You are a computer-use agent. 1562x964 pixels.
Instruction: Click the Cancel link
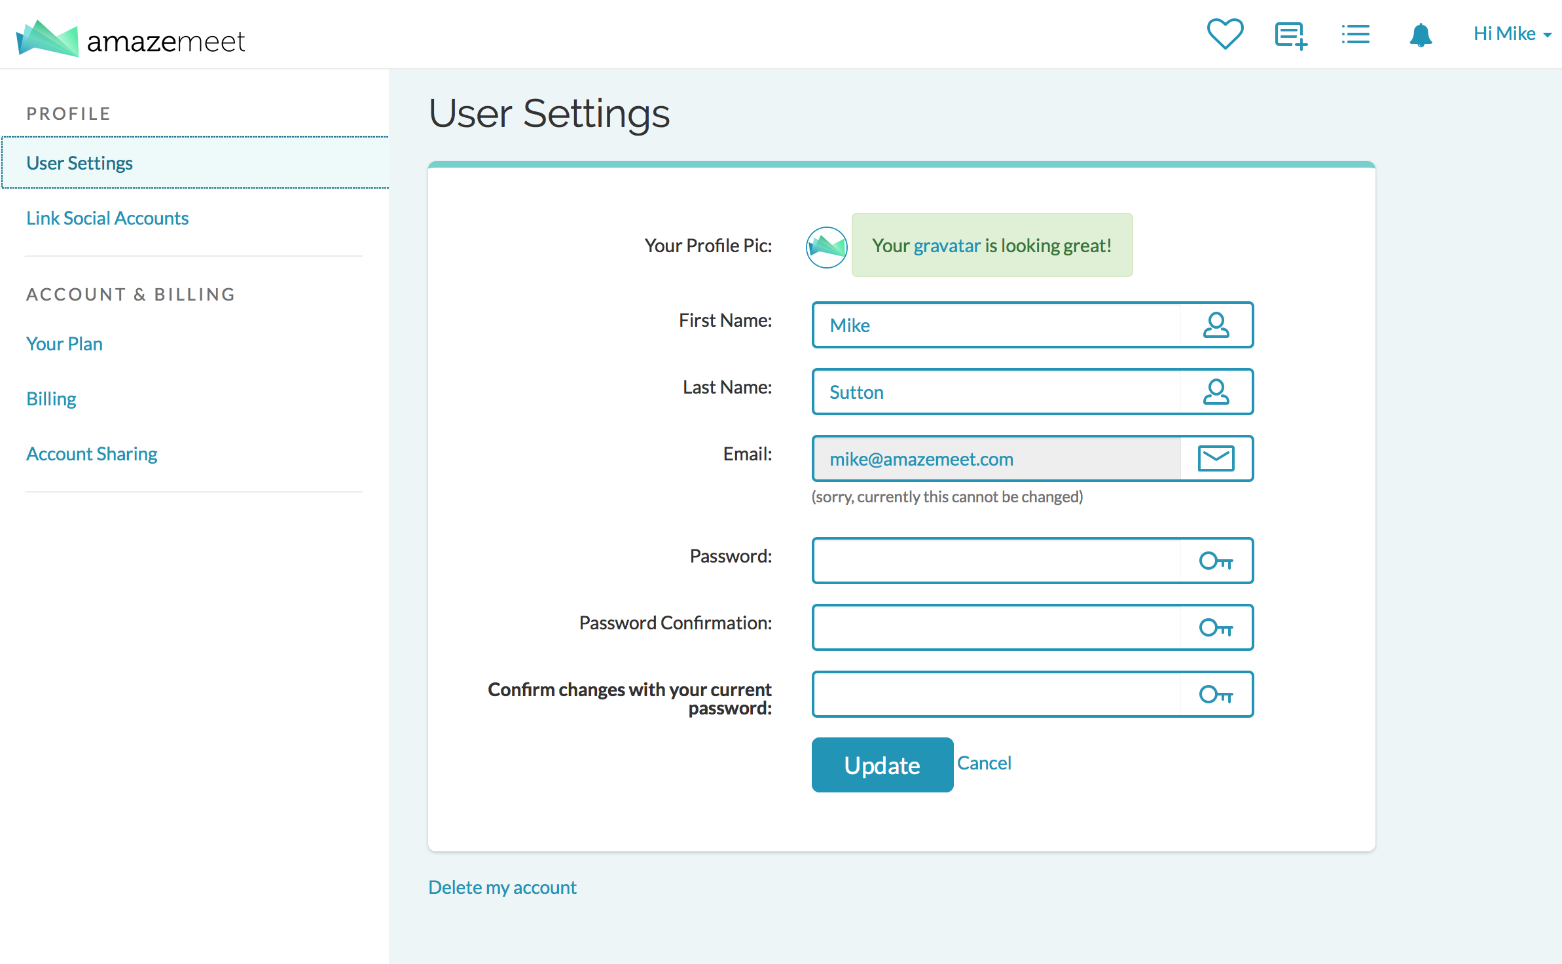984,763
